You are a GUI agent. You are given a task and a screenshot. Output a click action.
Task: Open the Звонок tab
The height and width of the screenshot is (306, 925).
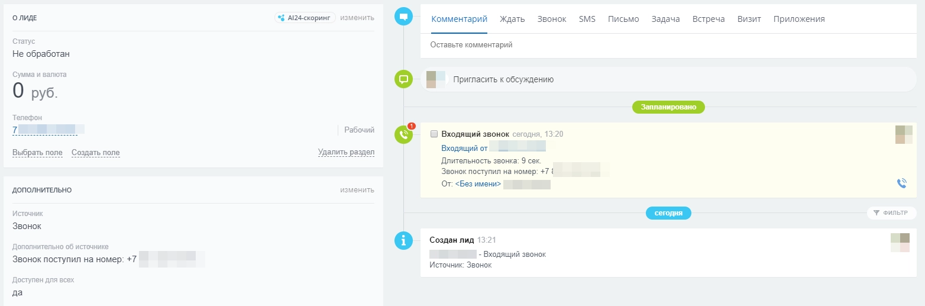(x=552, y=19)
